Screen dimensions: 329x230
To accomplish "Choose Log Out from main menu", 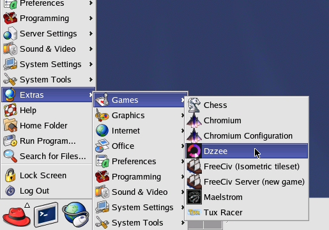I will click(x=47, y=190).
